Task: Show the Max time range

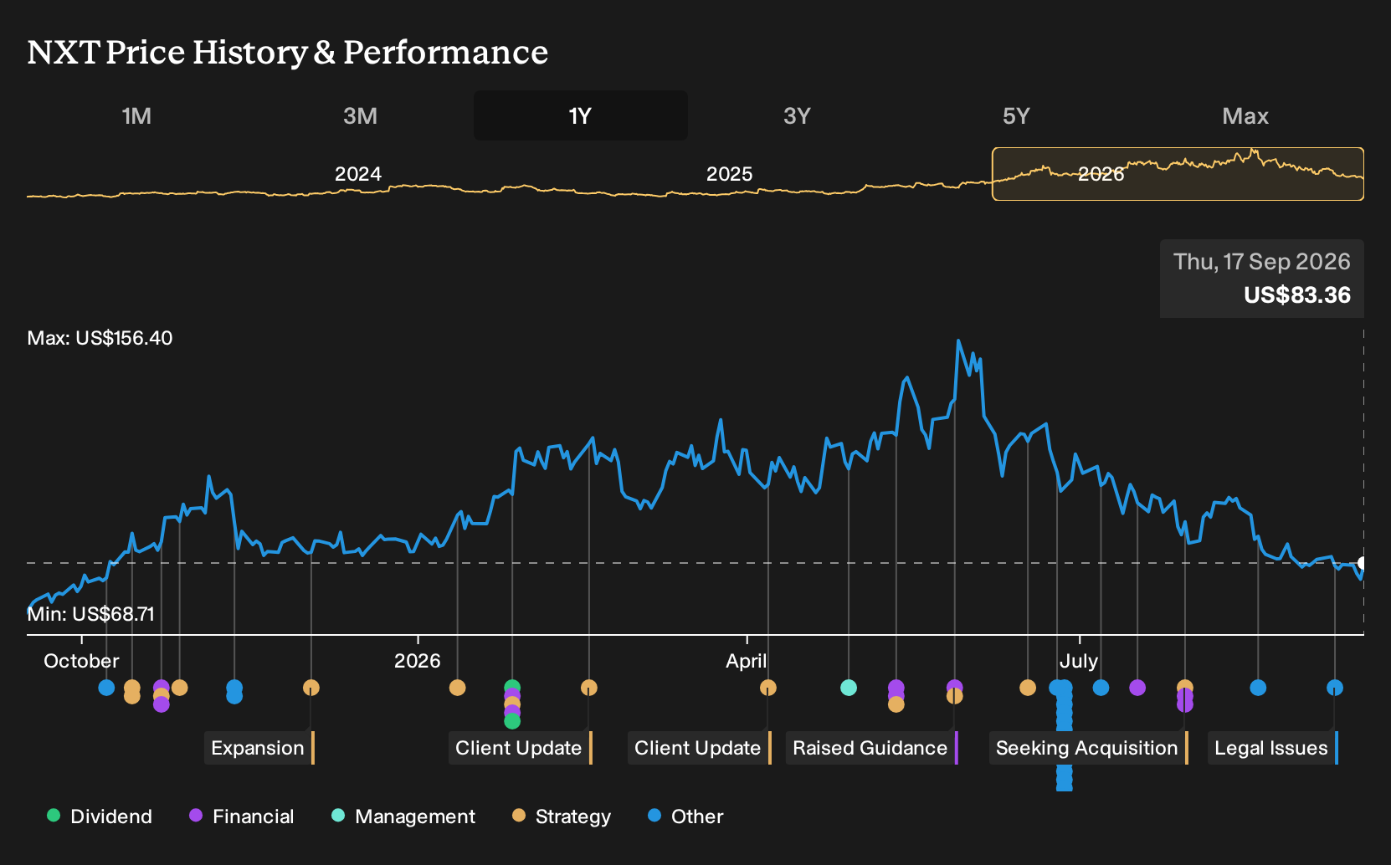Action: [1245, 115]
